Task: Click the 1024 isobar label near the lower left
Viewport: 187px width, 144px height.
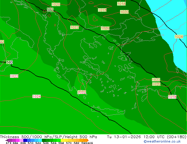Action: click(37, 96)
